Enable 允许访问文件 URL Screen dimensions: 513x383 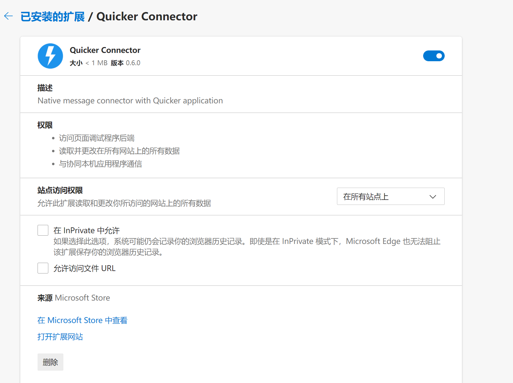(x=43, y=268)
